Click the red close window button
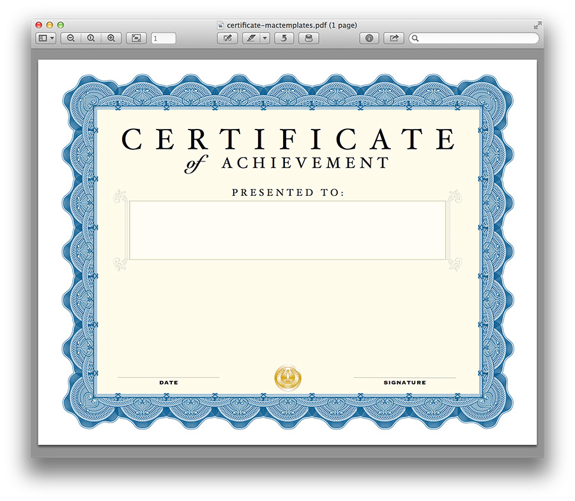 coord(38,25)
